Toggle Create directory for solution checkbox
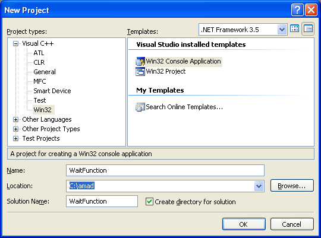 (149, 202)
